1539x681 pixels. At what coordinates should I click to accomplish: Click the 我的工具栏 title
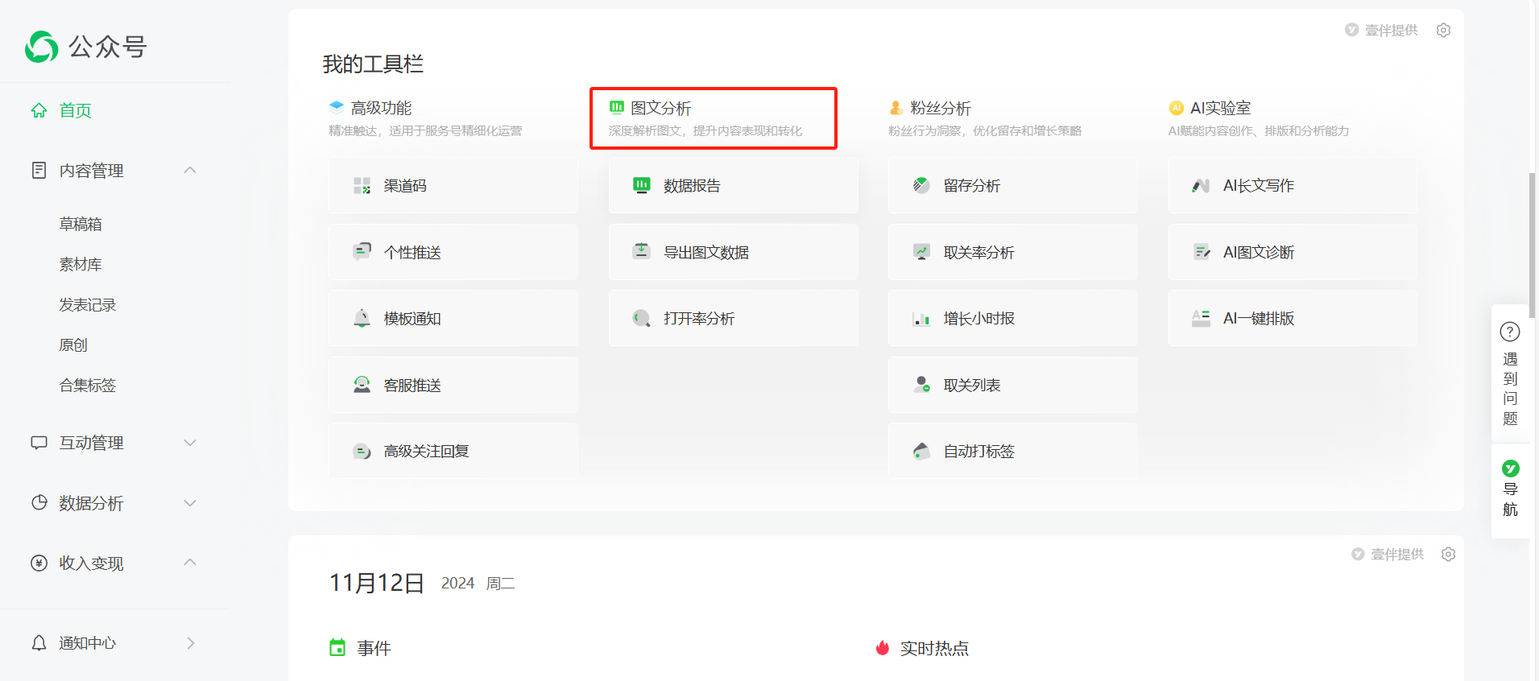[x=373, y=64]
